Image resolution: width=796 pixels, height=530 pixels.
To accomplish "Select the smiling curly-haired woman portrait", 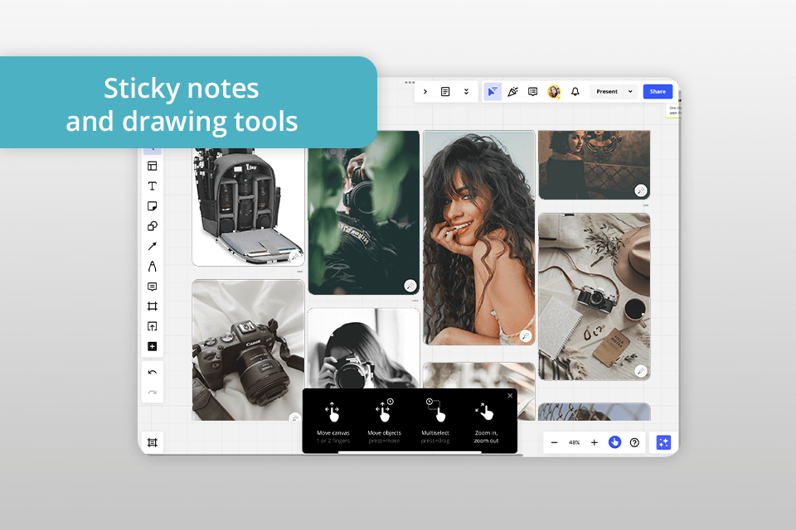I will [478, 238].
